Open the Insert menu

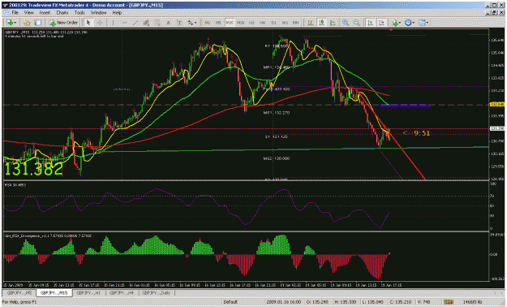click(x=45, y=13)
